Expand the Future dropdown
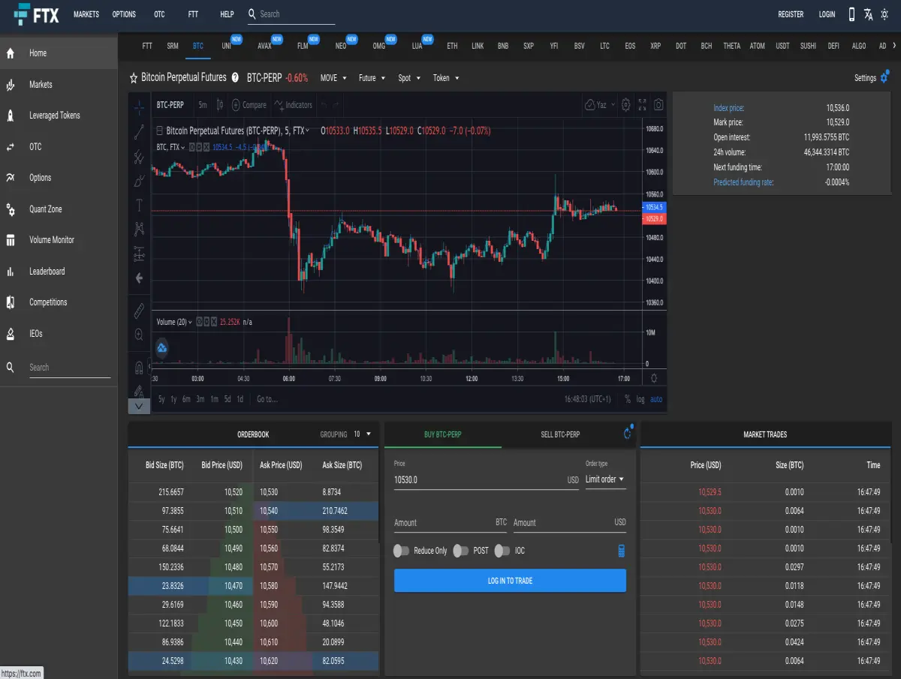Image resolution: width=901 pixels, height=679 pixels. tap(372, 78)
